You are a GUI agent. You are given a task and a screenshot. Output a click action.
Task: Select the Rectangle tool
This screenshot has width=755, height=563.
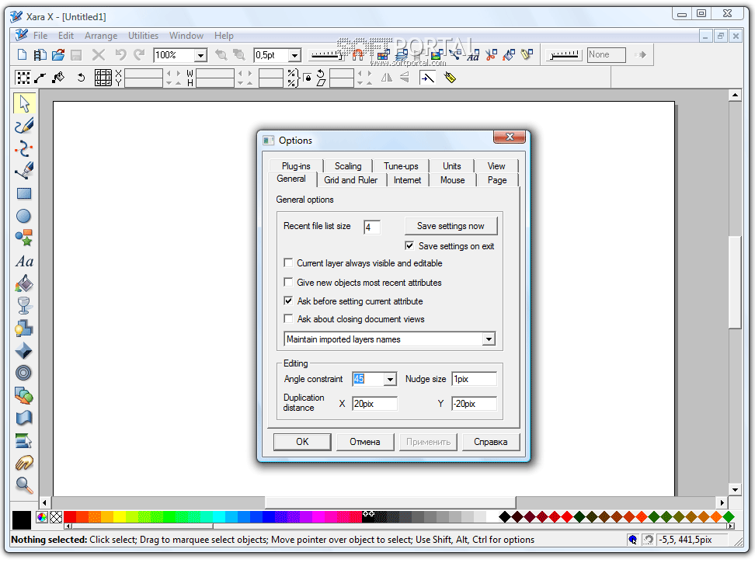click(23, 193)
